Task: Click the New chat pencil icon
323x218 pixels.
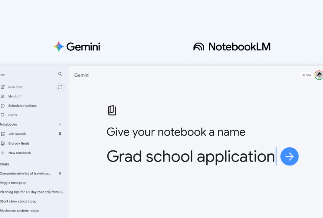Action: (3, 87)
